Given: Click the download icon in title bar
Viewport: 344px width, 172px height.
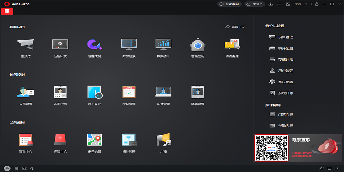Looking at the screenshot, I should (x=270, y=4).
